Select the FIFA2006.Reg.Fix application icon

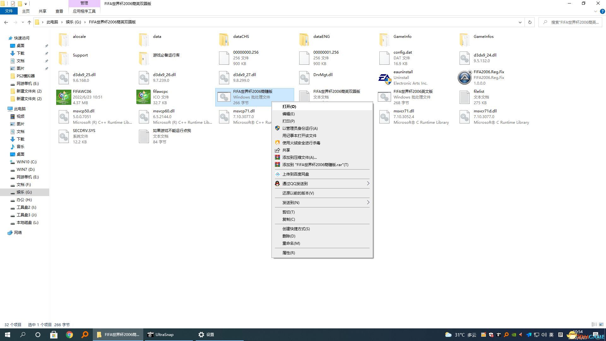[x=465, y=78]
